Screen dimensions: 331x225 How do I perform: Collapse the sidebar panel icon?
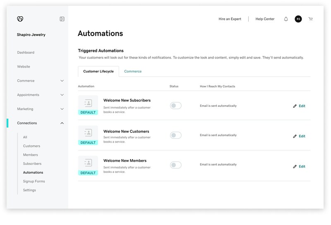(62, 19)
